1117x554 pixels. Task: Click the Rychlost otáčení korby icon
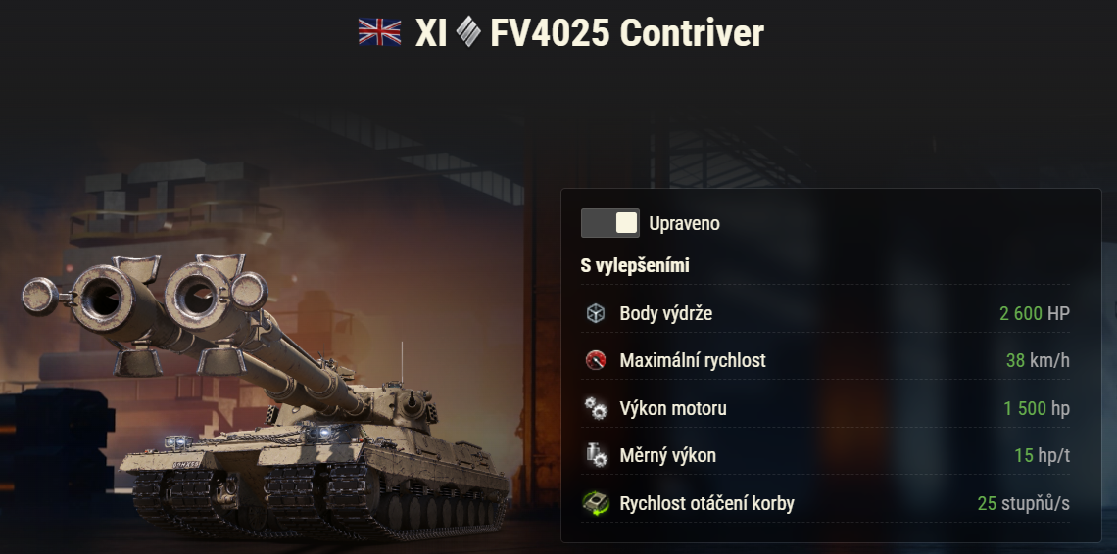[595, 503]
